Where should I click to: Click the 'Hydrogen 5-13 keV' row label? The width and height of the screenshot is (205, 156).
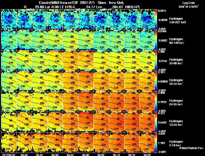tap(176, 143)
